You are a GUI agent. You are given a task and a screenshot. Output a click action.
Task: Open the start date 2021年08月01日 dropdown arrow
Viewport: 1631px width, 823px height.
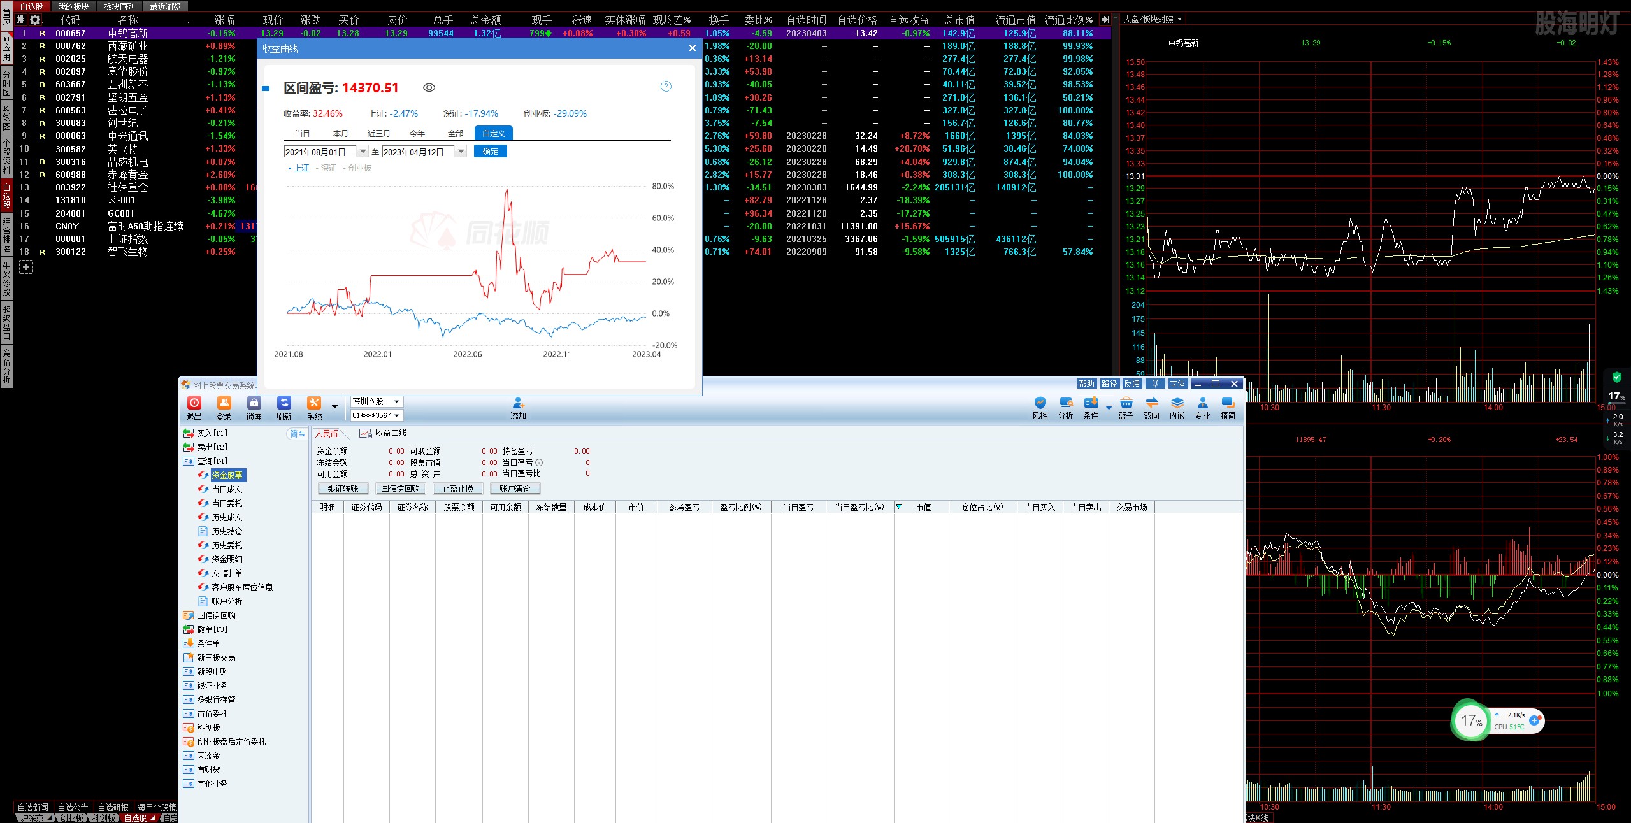coord(363,152)
